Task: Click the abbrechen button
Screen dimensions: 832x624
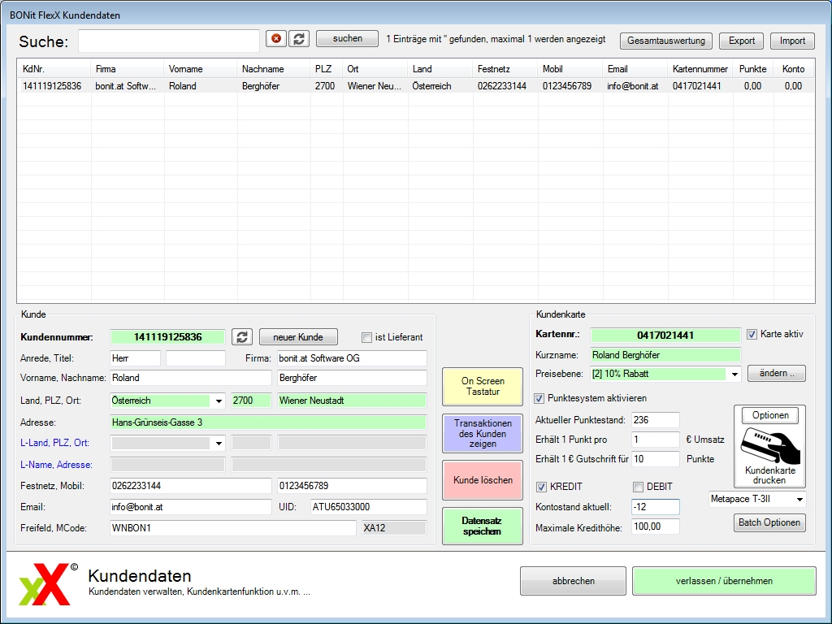Action: [573, 581]
